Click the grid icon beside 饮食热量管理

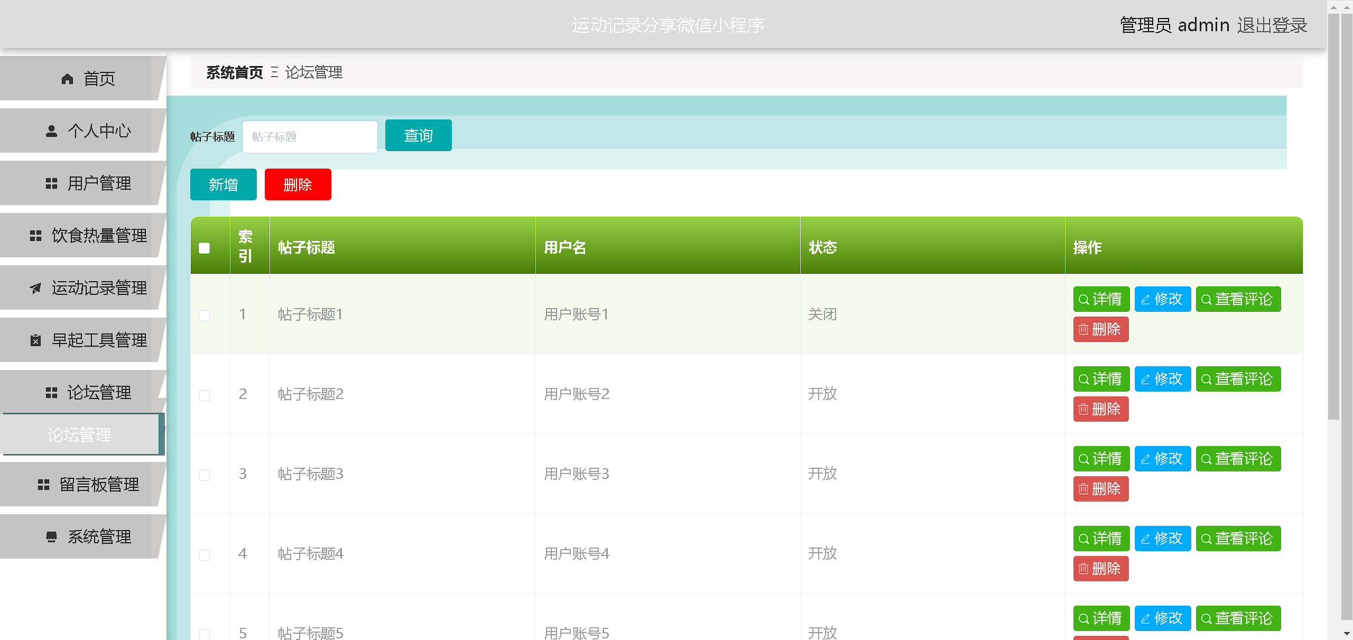pyautogui.click(x=35, y=236)
